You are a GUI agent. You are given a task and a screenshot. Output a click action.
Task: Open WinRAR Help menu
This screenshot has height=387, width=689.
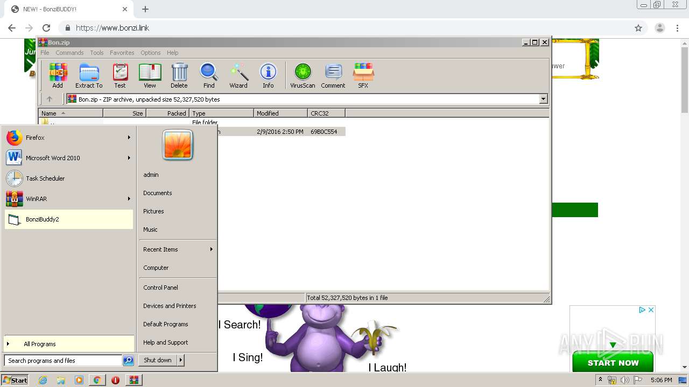[172, 53]
